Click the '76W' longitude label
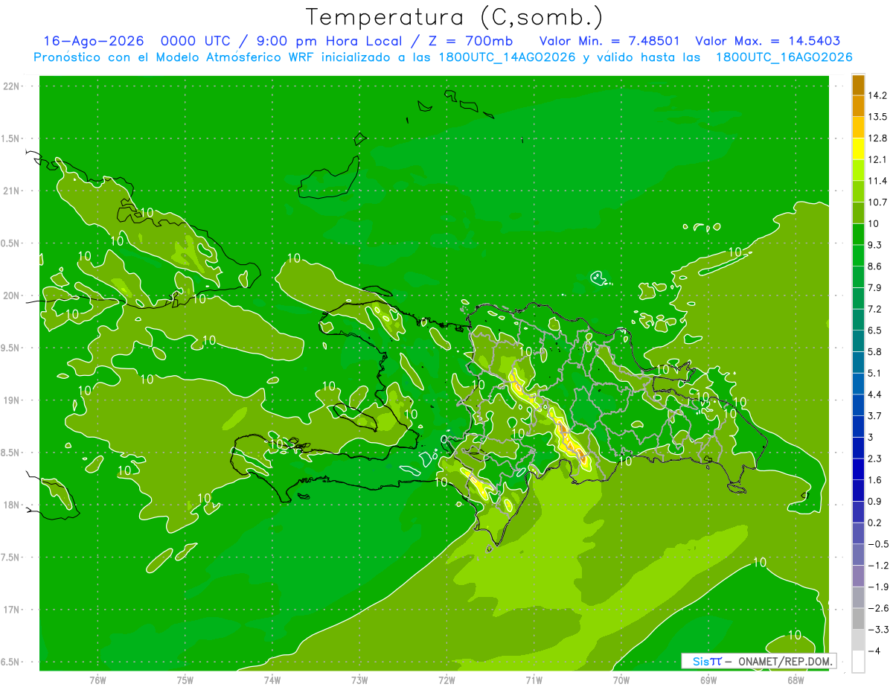The width and height of the screenshot is (893, 690). coord(97,680)
